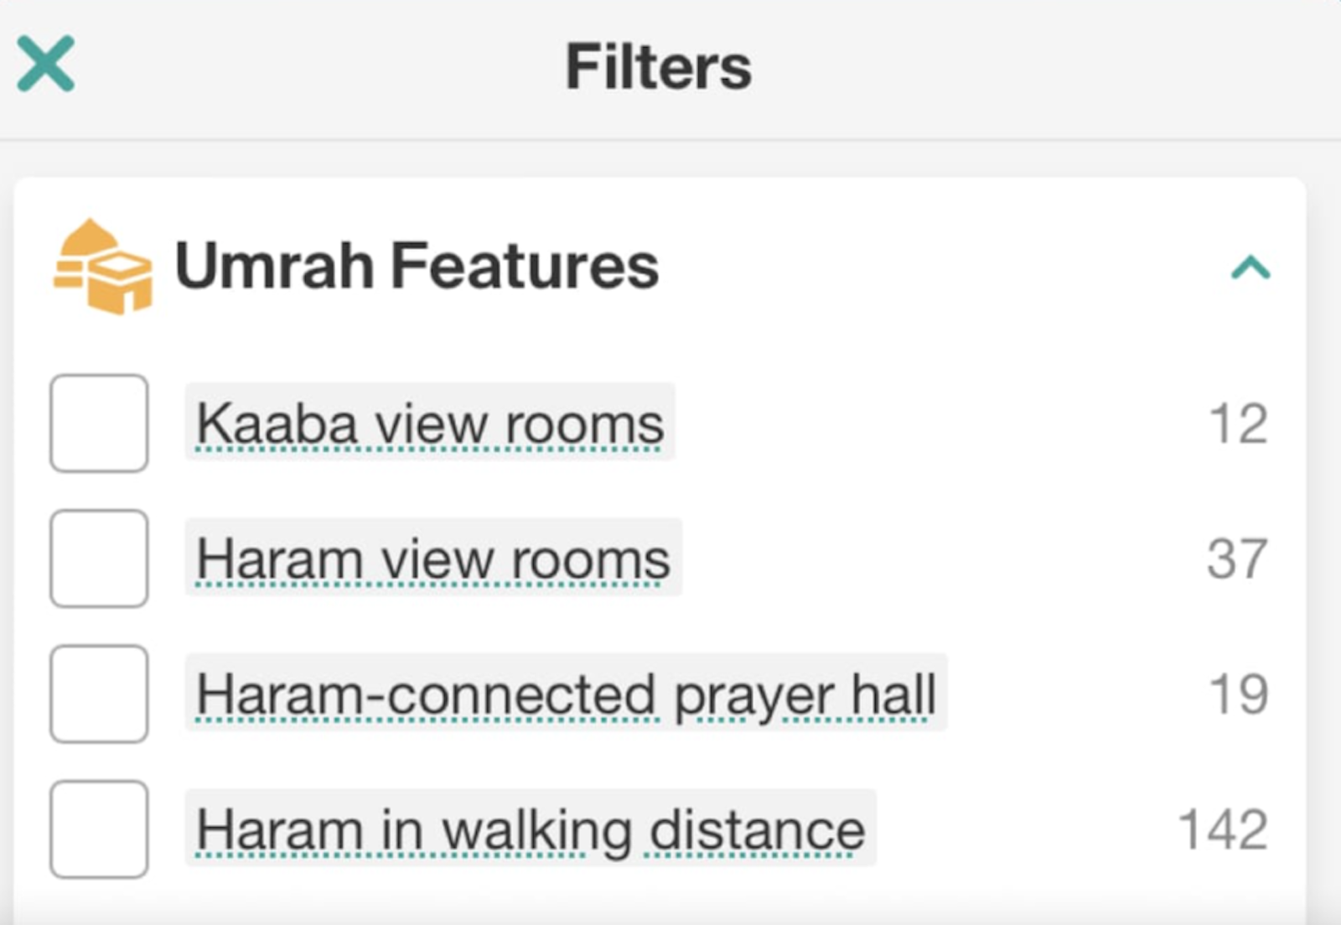Click the Filters title text

[659, 67]
